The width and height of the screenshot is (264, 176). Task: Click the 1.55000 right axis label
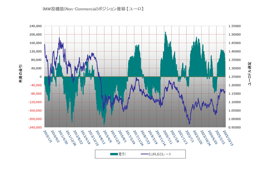pyautogui.click(x=234, y=26)
